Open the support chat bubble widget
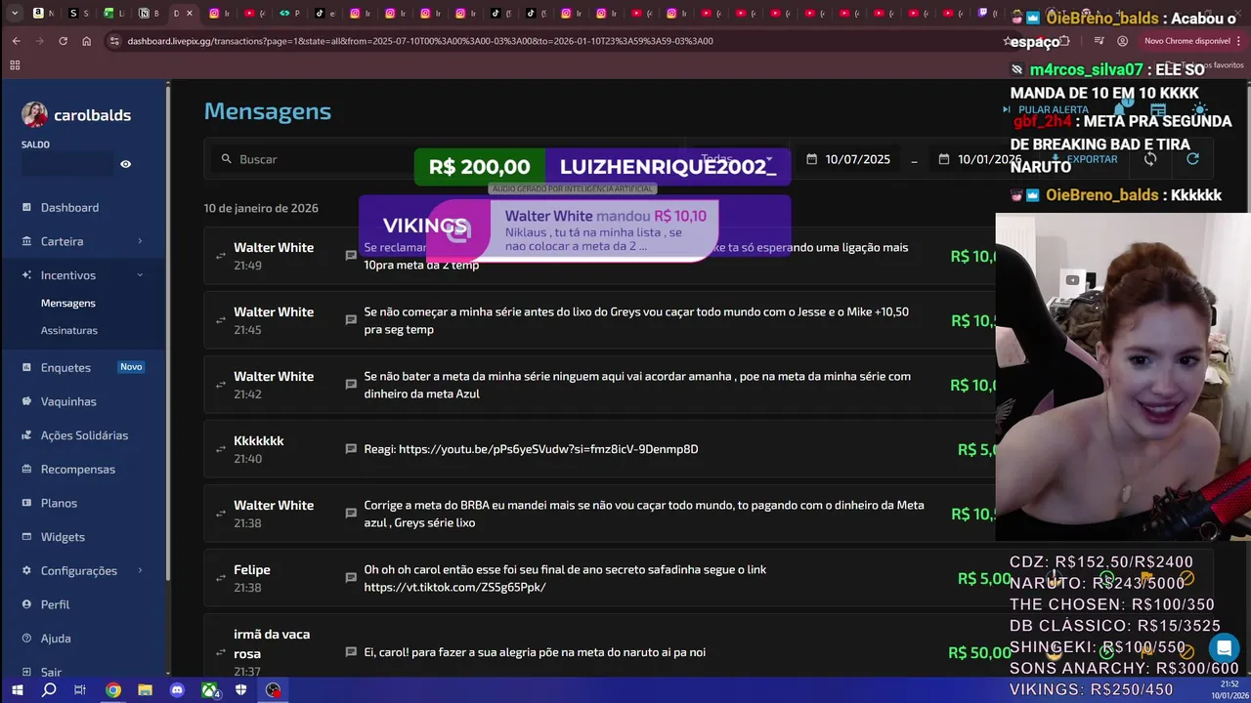Screen dimensions: 1251x703 tap(1224, 647)
